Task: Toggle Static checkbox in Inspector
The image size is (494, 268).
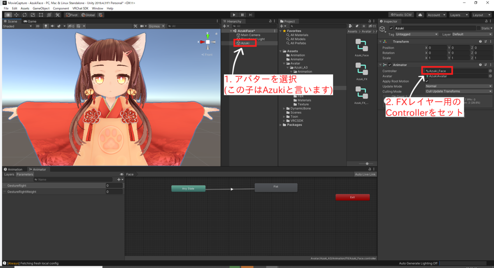Action: point(478,28)
